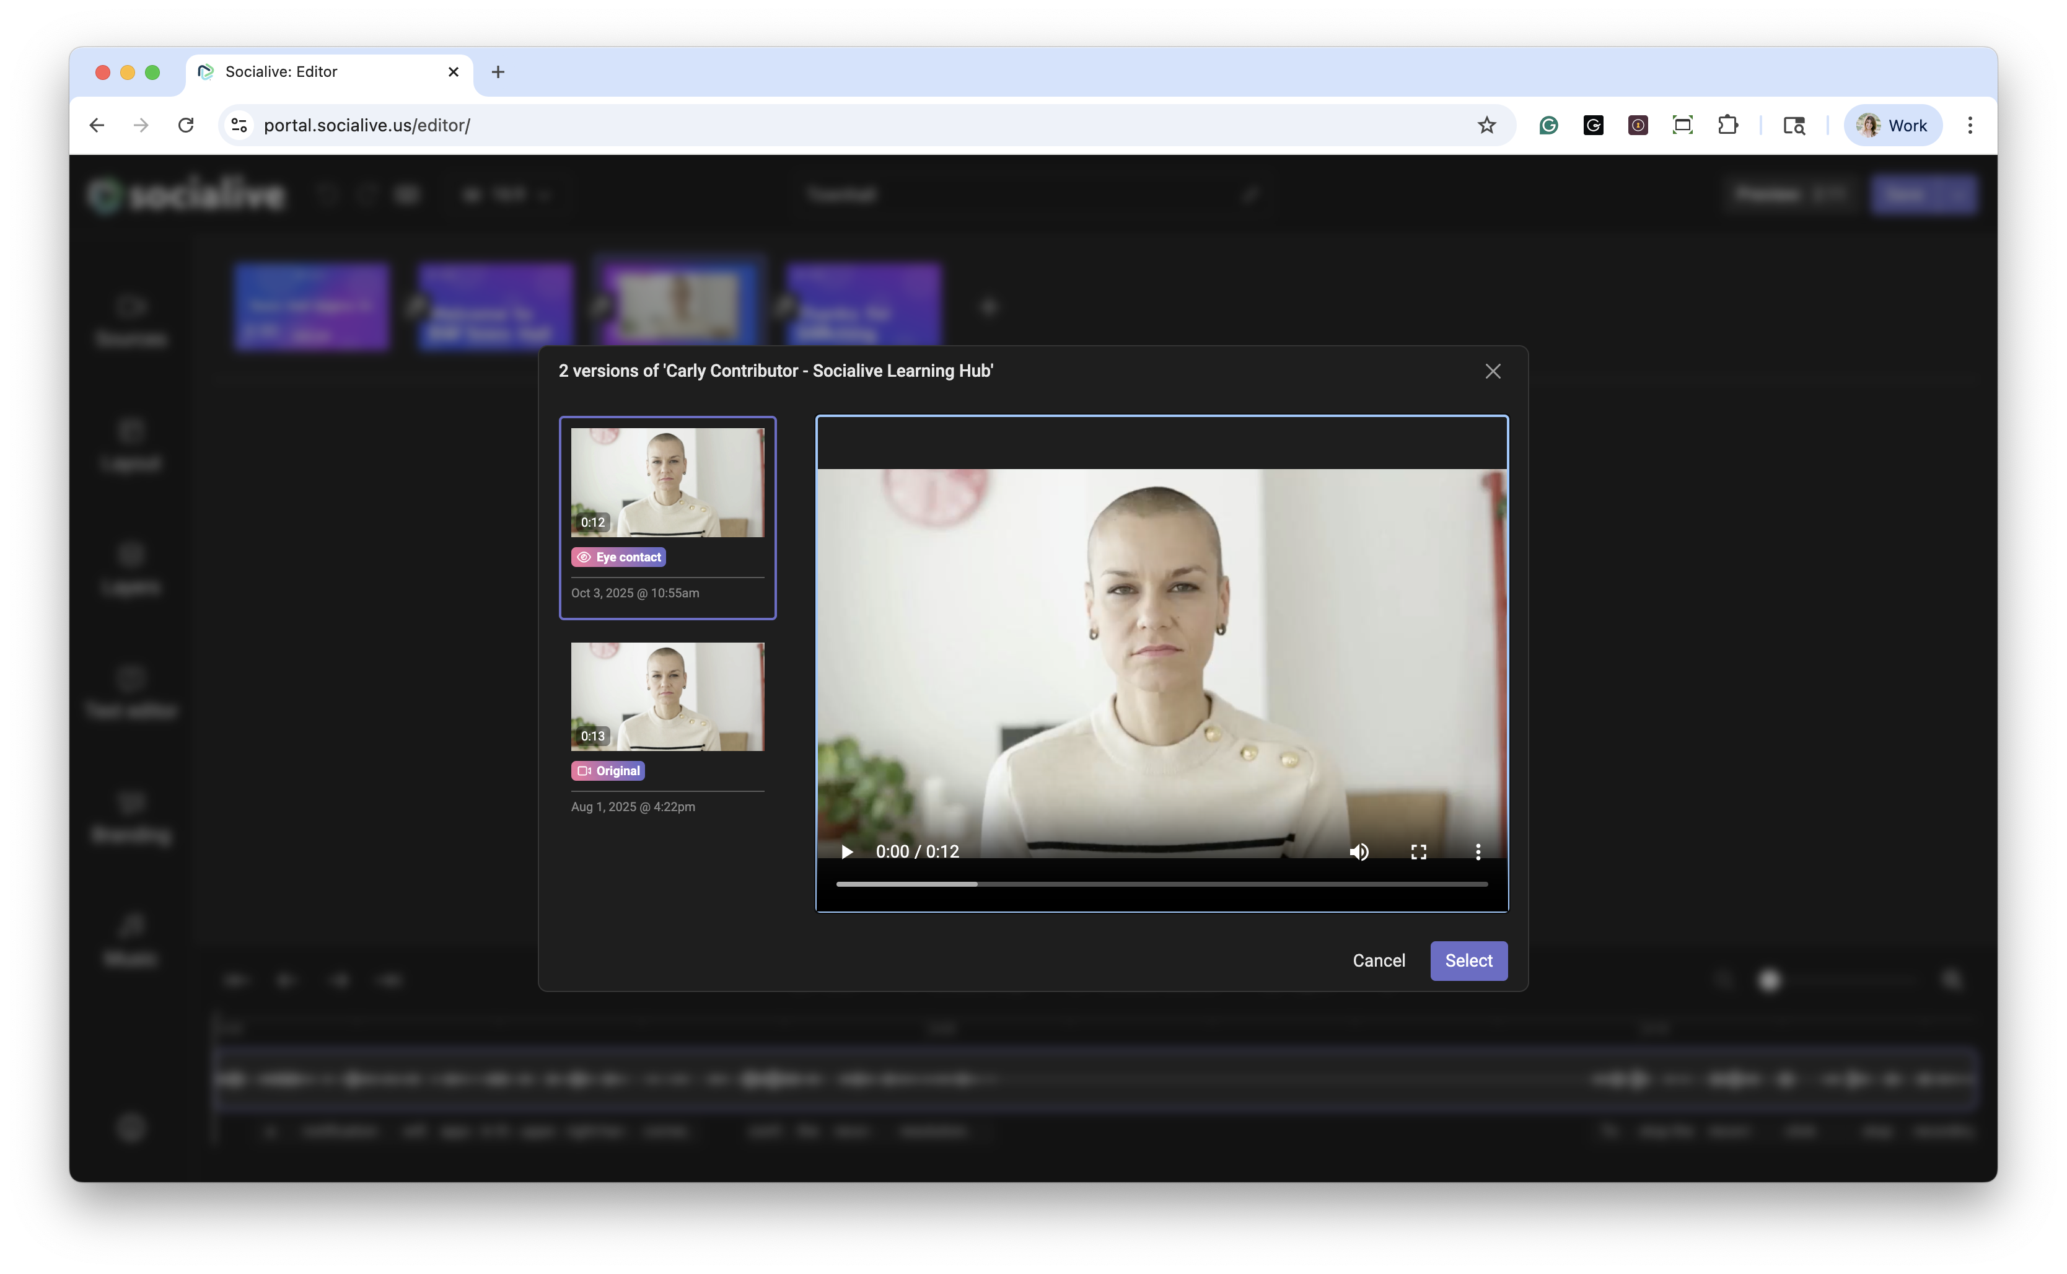View site information icon in address bar
The width and height of the screenshot is (2067, 1274).
tap(239, 126)
